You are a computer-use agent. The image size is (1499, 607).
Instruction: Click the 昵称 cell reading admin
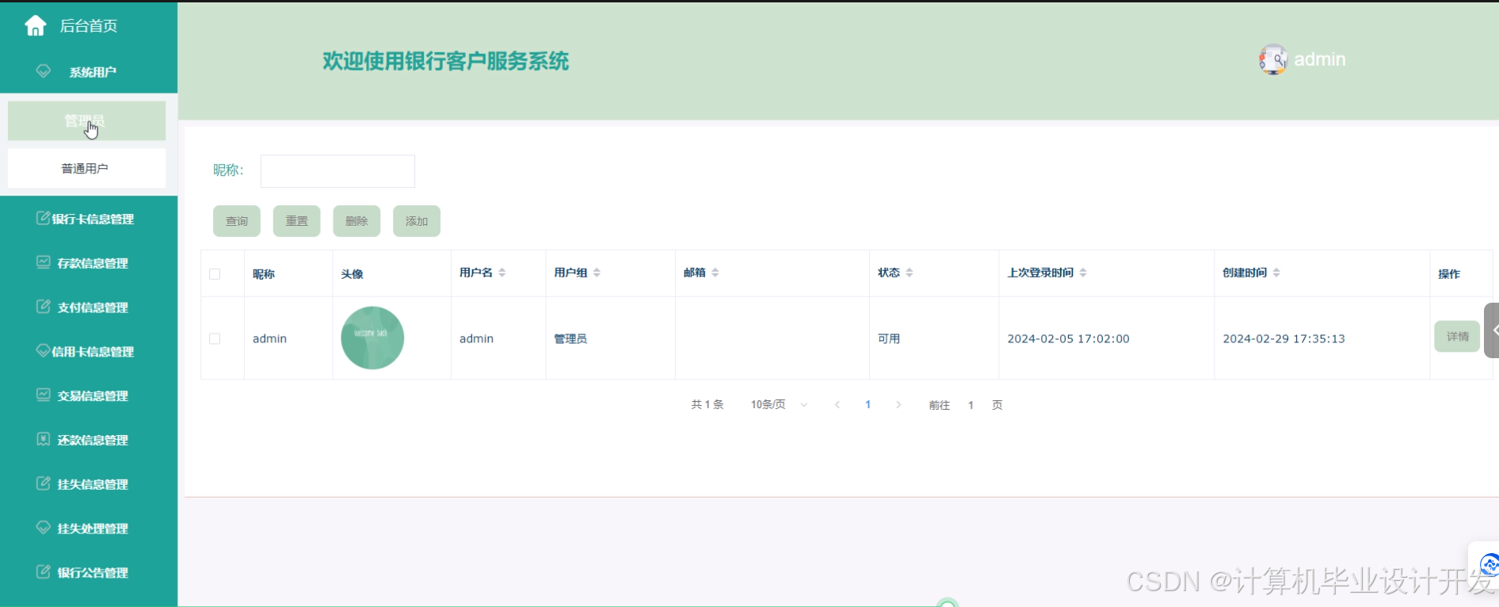click(269, 338)
